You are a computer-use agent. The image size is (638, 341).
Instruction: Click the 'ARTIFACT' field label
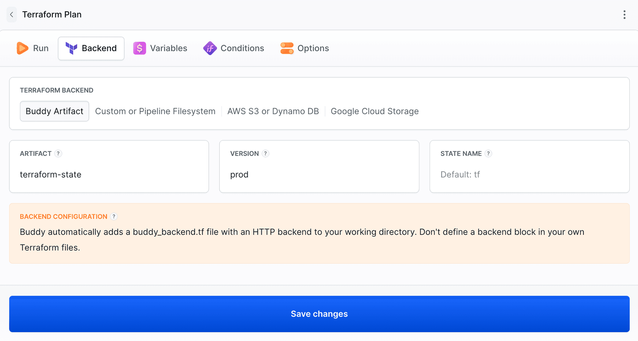point(36,154)
